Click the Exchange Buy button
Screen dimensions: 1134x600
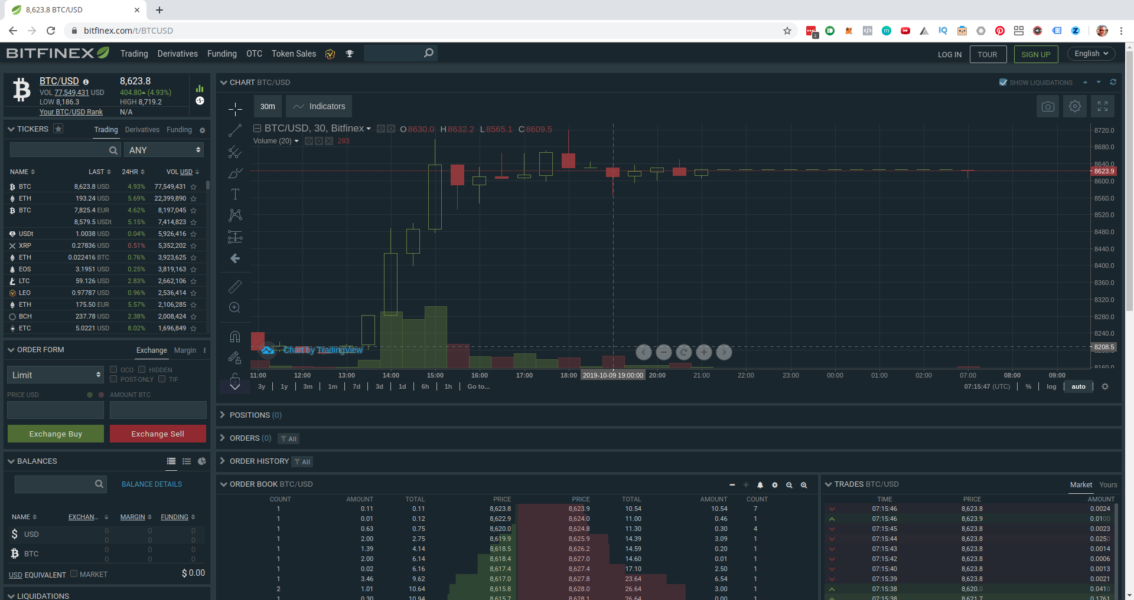tap(56, 434)
